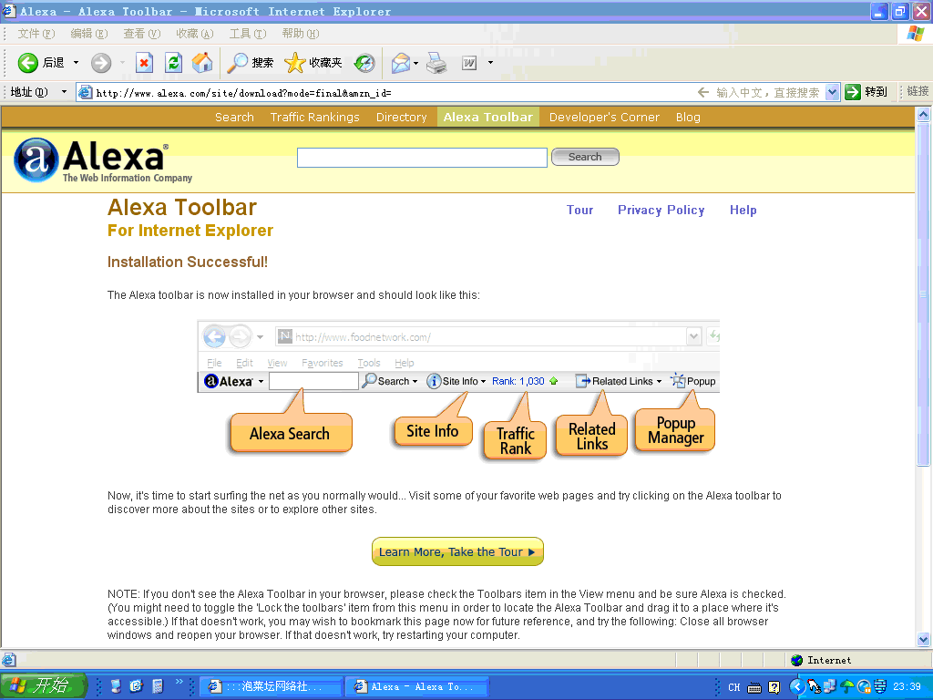
Task: Click inside the Alexa search field
Action: 422,157
